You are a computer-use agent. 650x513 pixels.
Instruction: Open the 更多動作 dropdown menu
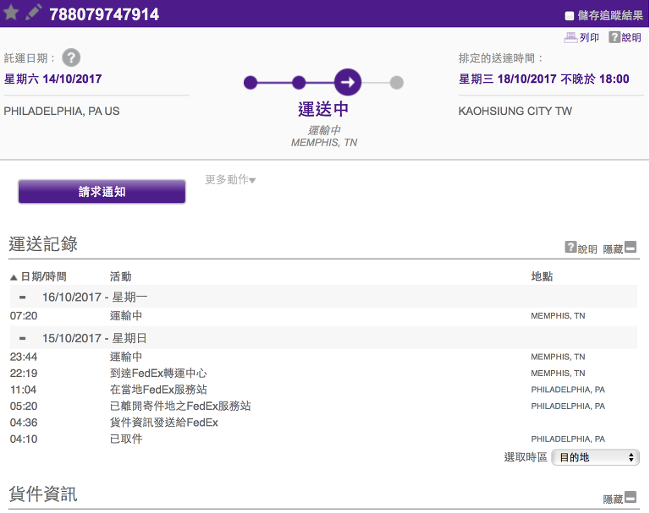[x=230, y=180]
